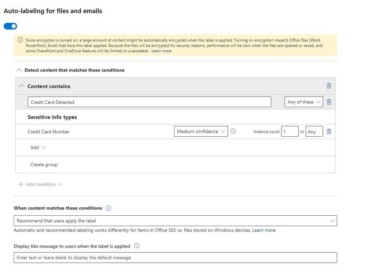Click the plus icon beside Add condition
The height and width of the screenshot is (273, 381).
[x=21, y=184]
